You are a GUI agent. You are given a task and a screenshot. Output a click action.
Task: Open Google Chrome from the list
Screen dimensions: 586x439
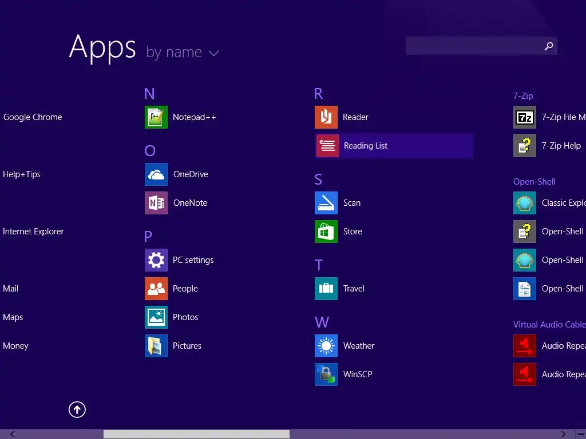pyautogui.click(x=33, y=117)
